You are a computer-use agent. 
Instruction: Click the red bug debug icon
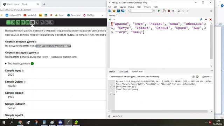169,11
